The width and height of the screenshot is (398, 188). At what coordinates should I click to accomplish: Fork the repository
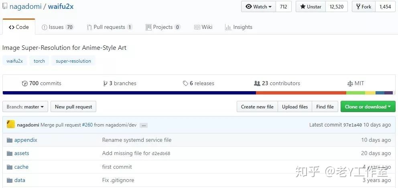click(x=364, y=6)
